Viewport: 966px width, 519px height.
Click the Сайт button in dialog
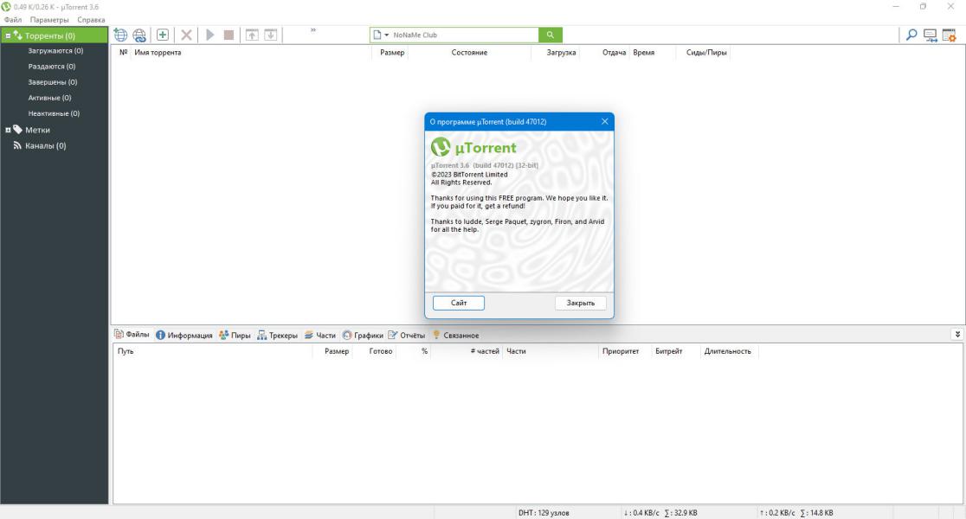[x=459, y=303]
